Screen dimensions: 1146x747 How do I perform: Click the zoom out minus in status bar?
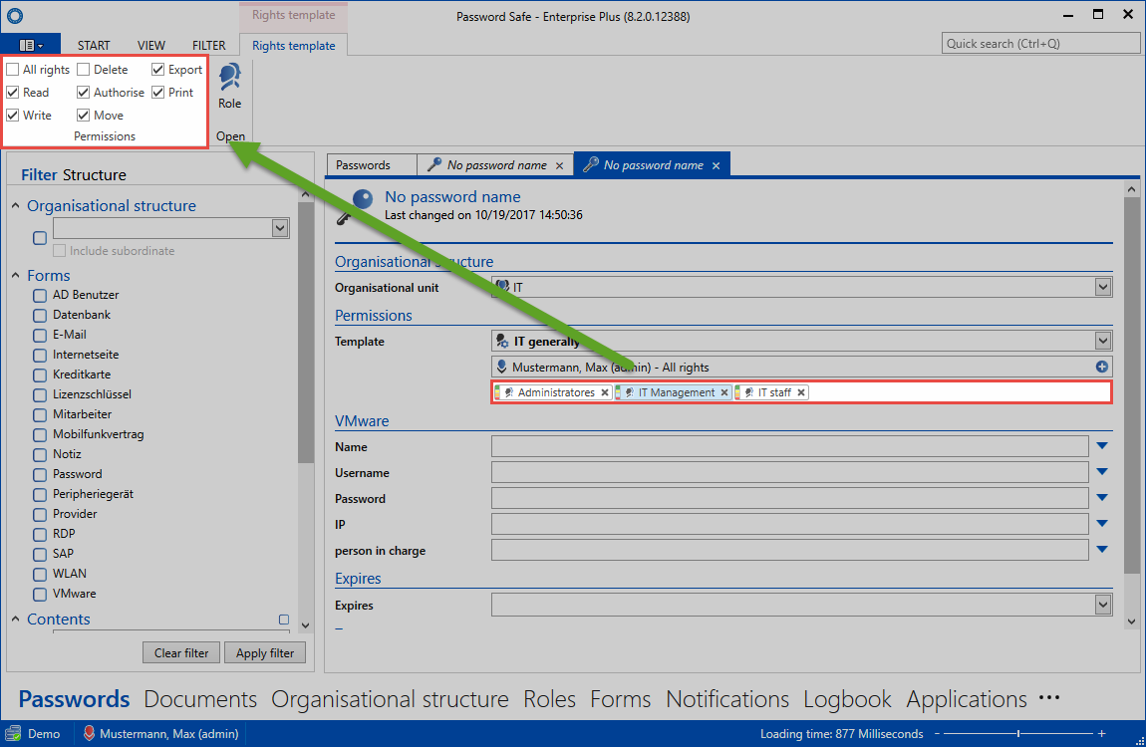click(937, 733)
